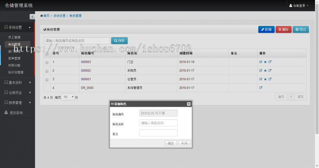The height and width of the screenshot is (168, 319).
Task: Click 关闭 in the 添加角色 dialog
Action: coord(184,143)
